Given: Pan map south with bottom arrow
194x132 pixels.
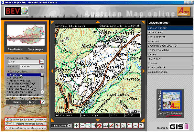Looking at the screenshot, I should pyautogui.click(x=98, y=120).
